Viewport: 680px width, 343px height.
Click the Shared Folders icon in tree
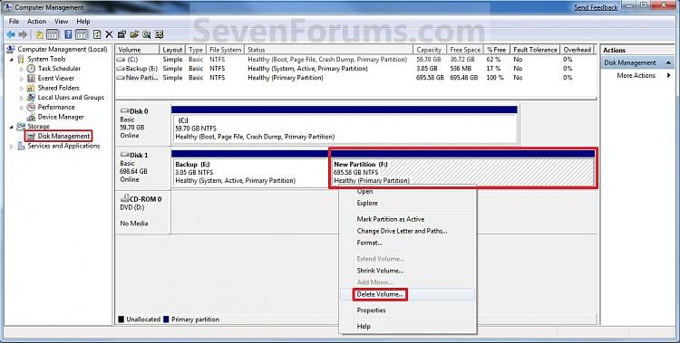click(x=31, y=88)
